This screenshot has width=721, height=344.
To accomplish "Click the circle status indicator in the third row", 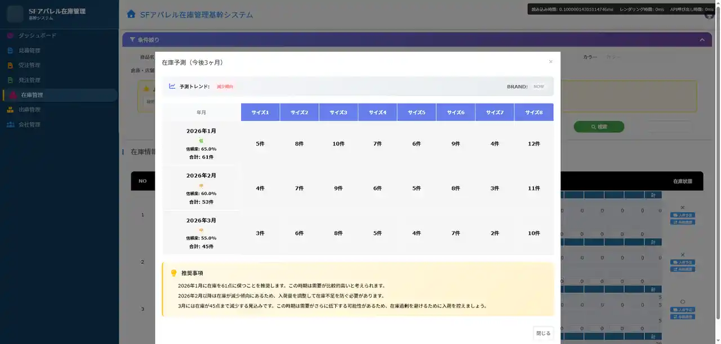I will pyautogui.click(x=682, y=301).
